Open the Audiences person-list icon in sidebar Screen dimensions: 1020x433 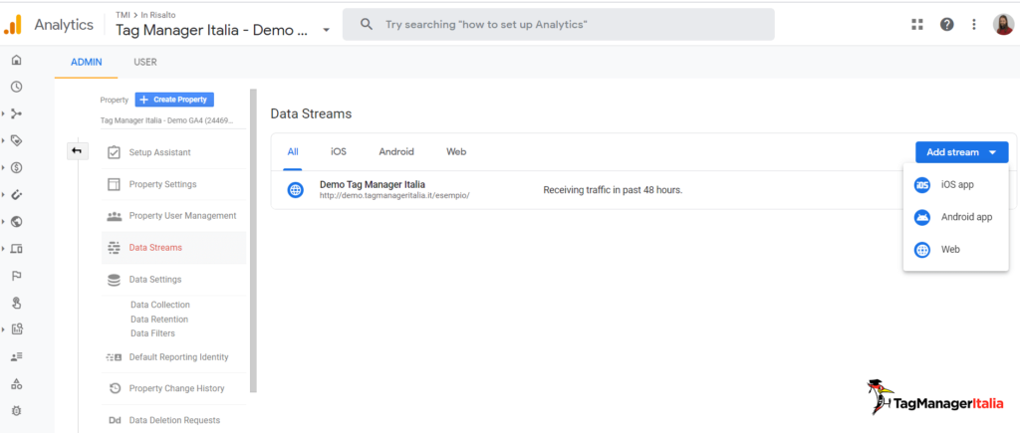coord(16,356)
